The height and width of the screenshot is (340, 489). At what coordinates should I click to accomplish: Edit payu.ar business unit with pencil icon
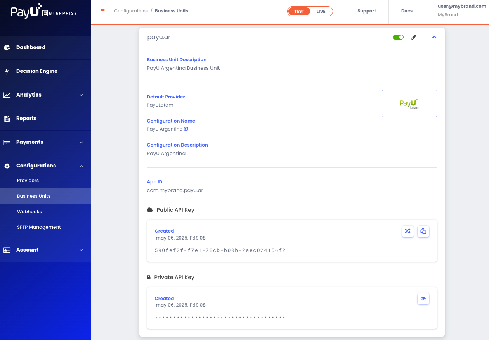414,37
